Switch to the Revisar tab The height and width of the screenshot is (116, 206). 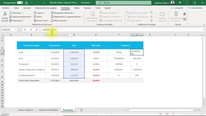88,8
